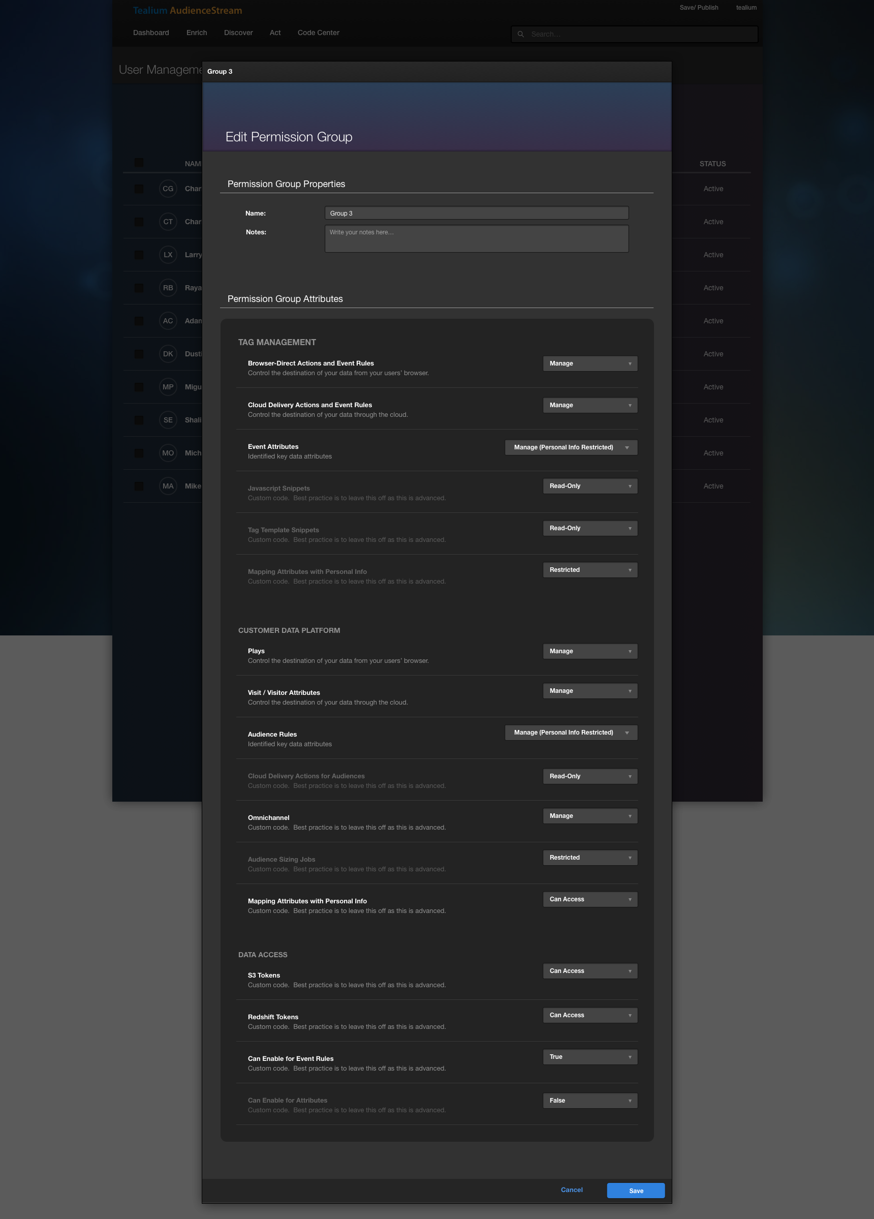The height and width of the screenshot is (1219, 874).
Task: Check the box beside the LX user row
Action: (x=139, y=255)
